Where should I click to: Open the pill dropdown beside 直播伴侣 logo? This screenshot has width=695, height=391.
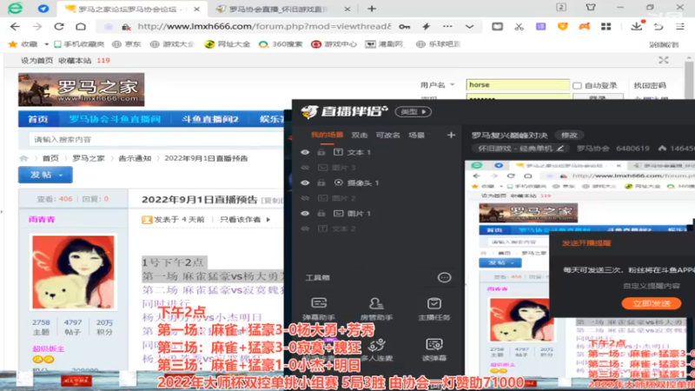(x=414, y=112)
